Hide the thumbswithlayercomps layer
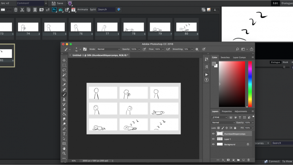The width and height of the screenshot is (293, 165). 214,134
